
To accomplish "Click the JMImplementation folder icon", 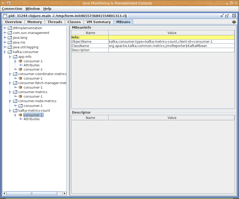I will coord(10,28).
